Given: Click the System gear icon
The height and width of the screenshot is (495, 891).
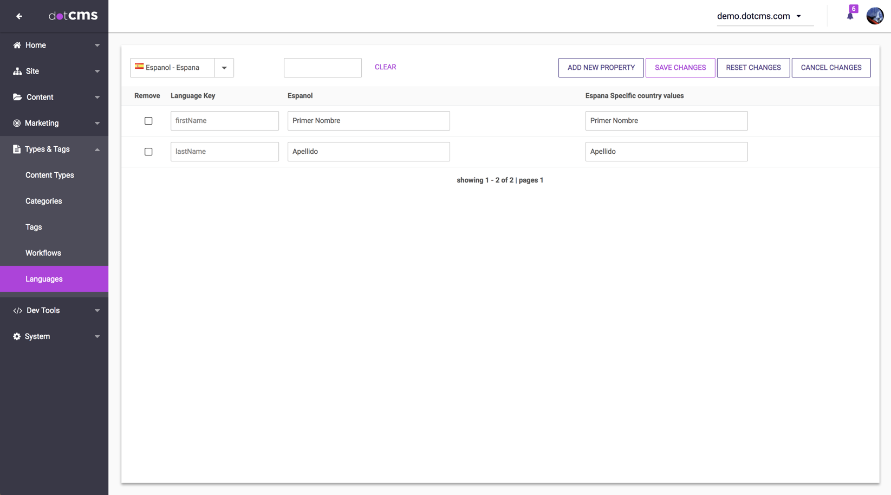Looking at the screenshot, I should click(17, 336).
